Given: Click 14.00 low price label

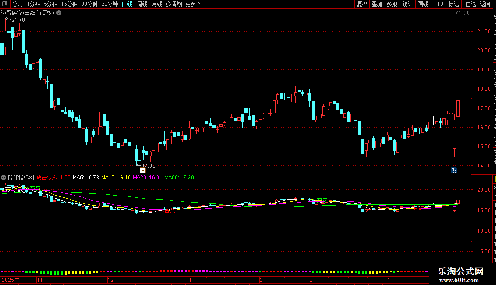Looking at the screenshot, I should [x=148, y=166].
